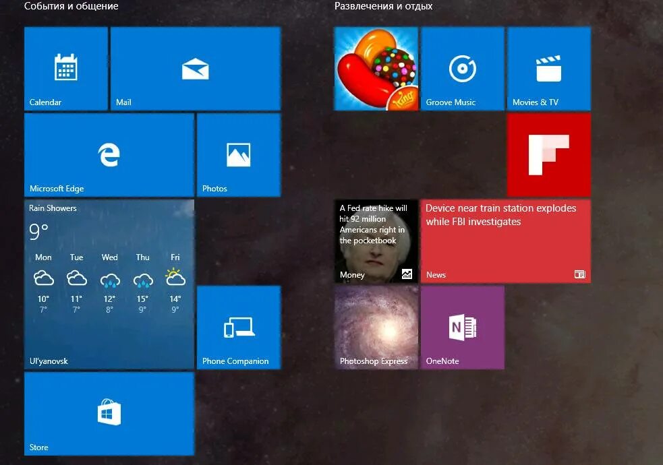Click the 'Rain Showers' weather text

53,208
